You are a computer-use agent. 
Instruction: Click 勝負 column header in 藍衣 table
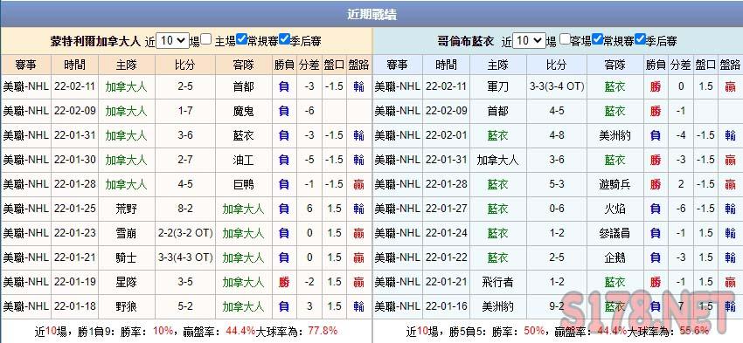coord(656,65)
